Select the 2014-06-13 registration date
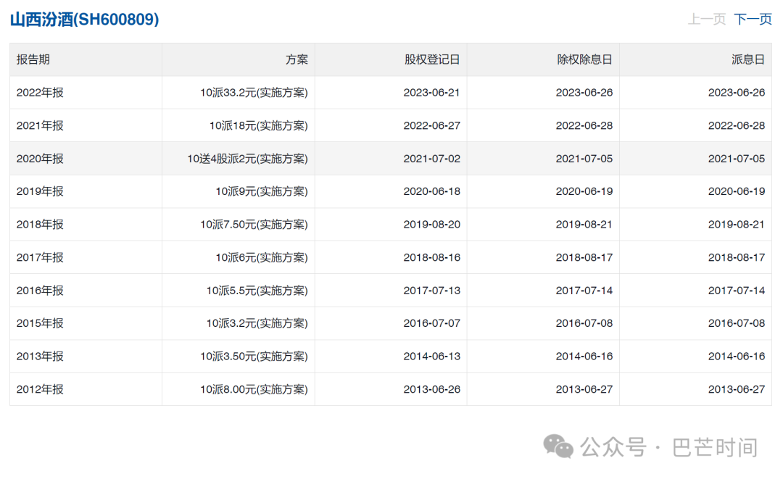The width and height of the screenshot is (783, 479). pos(432,357)
